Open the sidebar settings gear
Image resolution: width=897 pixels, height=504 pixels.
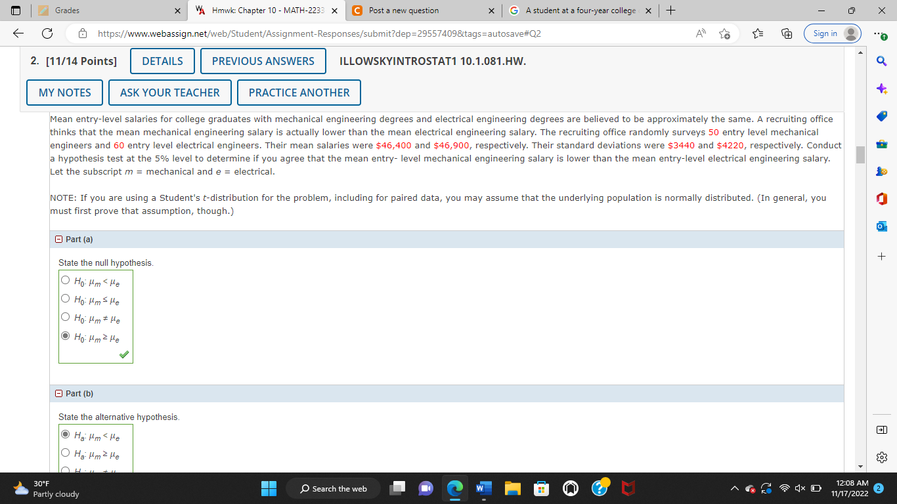[882, 457]
